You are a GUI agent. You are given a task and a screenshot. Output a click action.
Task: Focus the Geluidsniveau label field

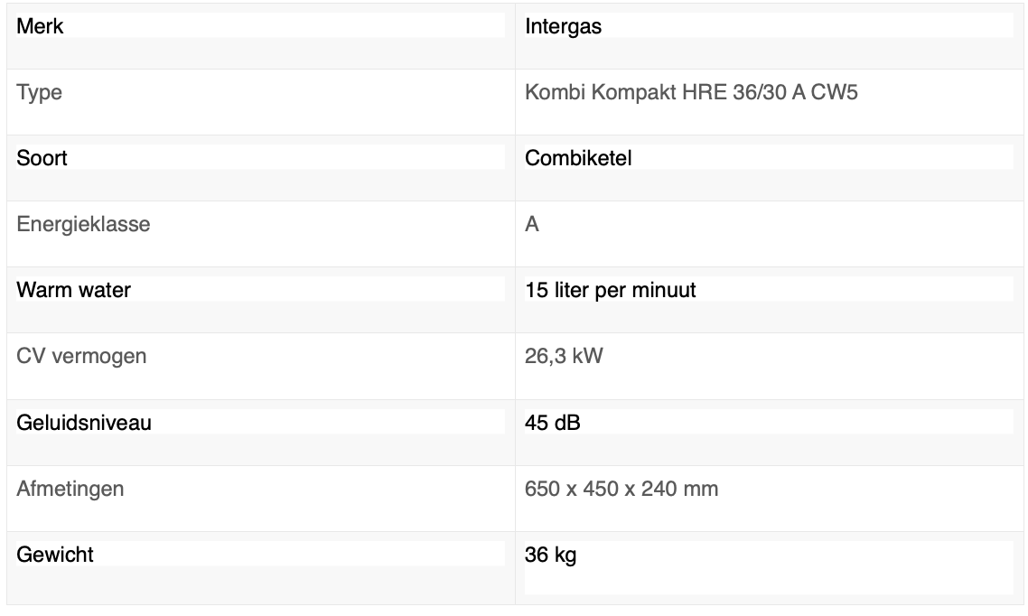[260, 422]
